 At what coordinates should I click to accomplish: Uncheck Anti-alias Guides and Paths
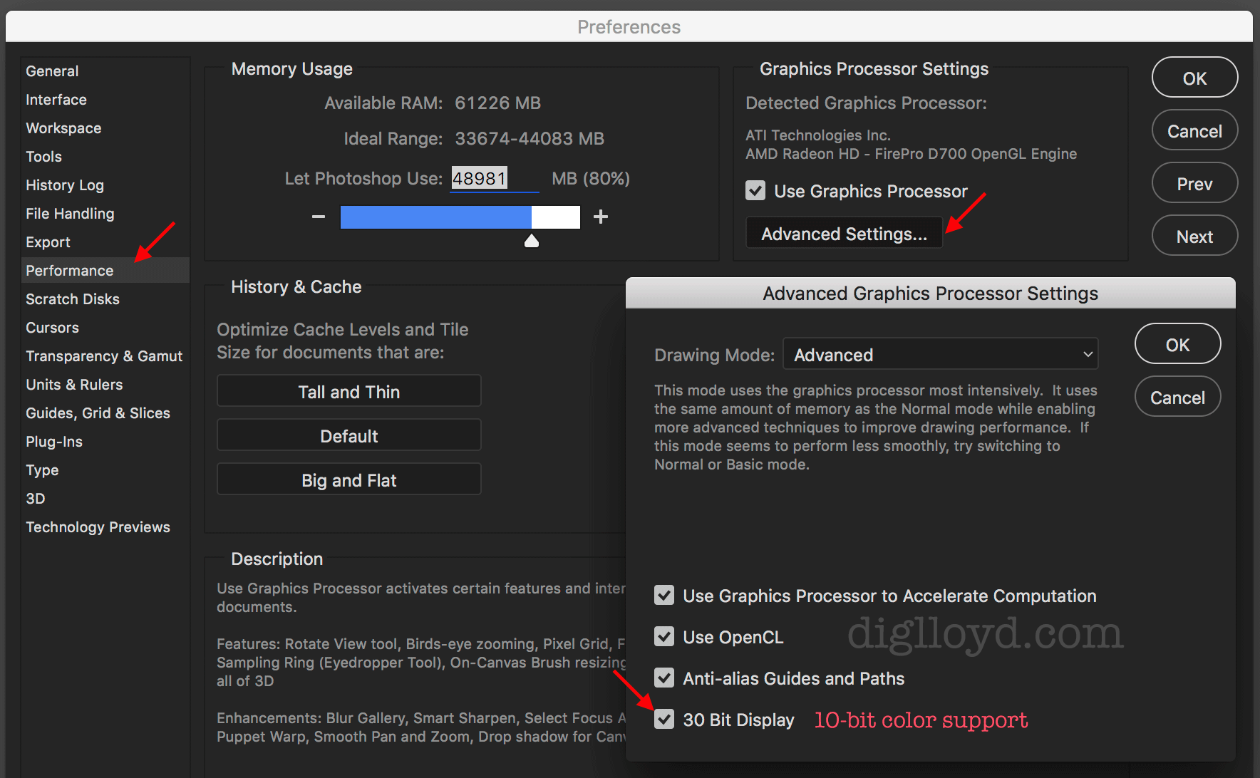tap(664, 678)
